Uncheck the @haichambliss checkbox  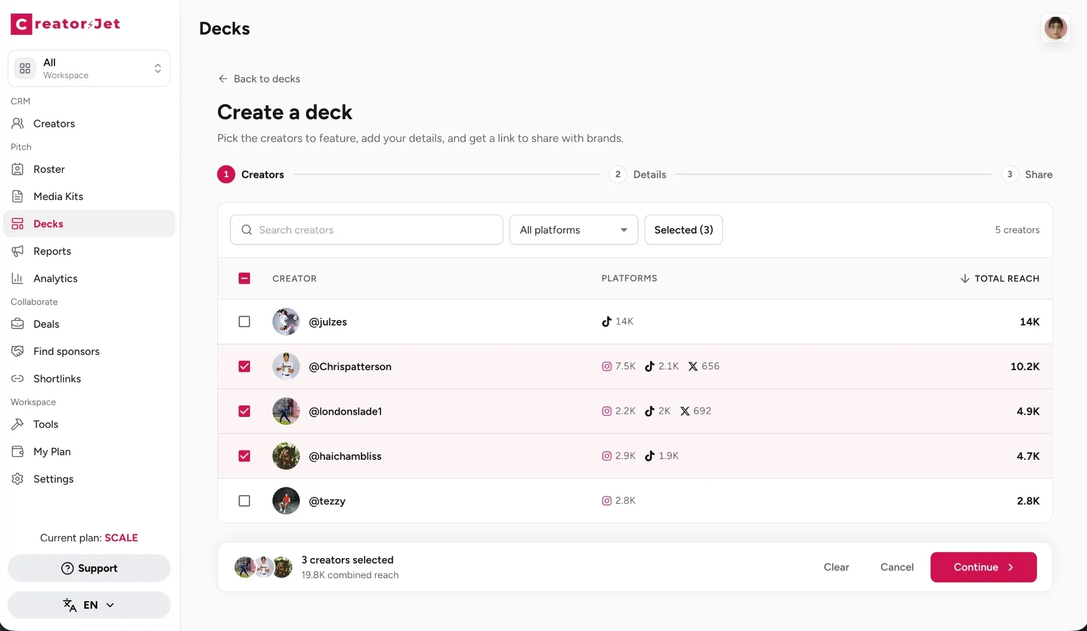(x=245, y=456)
